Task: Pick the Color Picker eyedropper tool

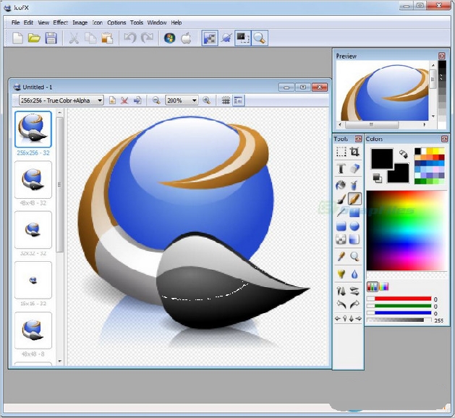Action: pyautogui.click(x=341, y=257)
